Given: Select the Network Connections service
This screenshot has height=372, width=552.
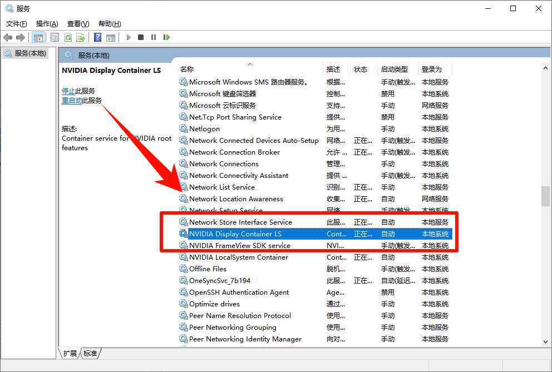Looking at the screenshot, I should point(315,163).
